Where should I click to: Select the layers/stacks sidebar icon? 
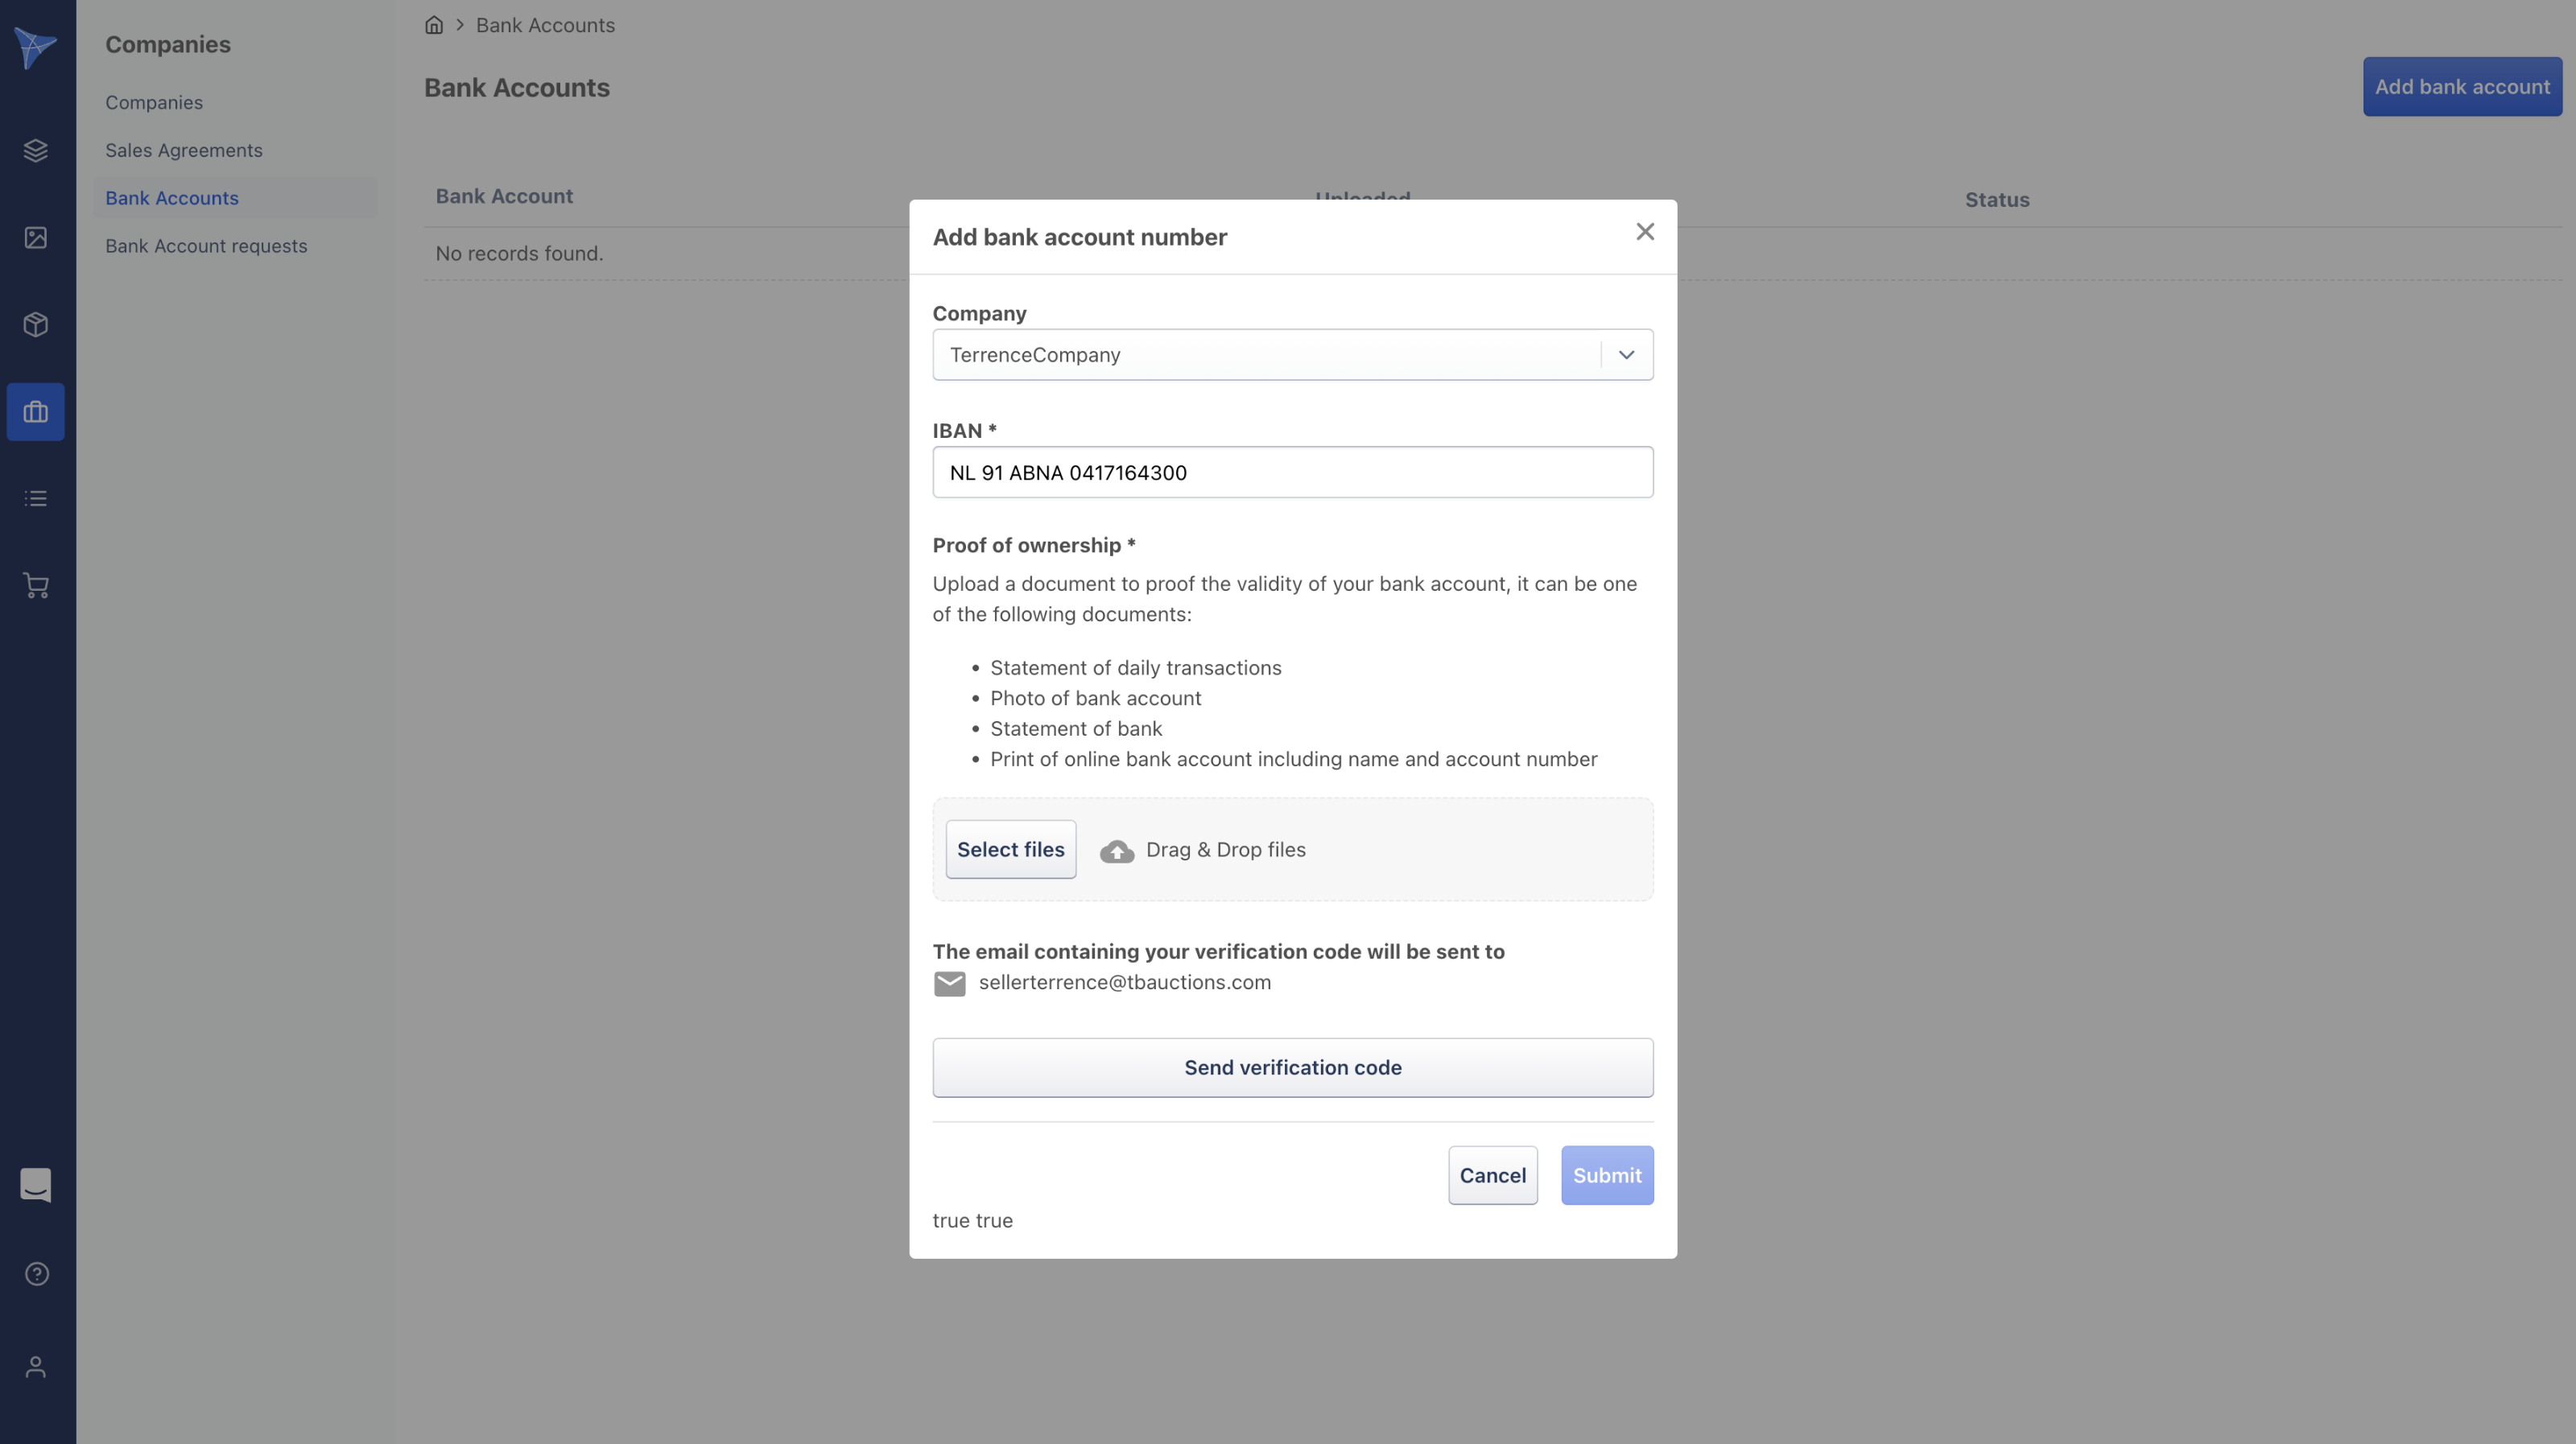[x=36, y=150]
